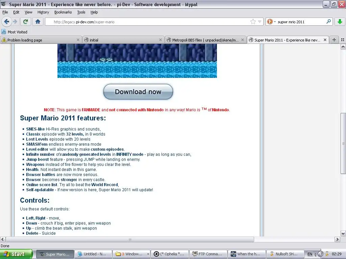Open the Windows Start button
The image size is (346, 259).
coord(16,254)
